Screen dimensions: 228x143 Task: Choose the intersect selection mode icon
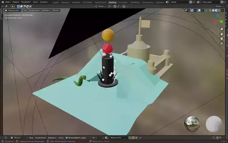click(x=30, y=6)
